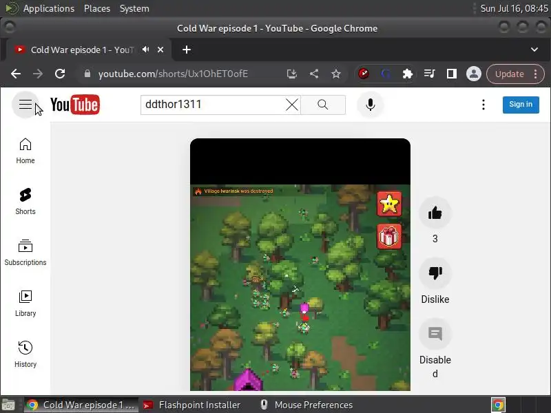
Task: Open Home in the YouTube sidebar
Action: (x=25, y=151)
